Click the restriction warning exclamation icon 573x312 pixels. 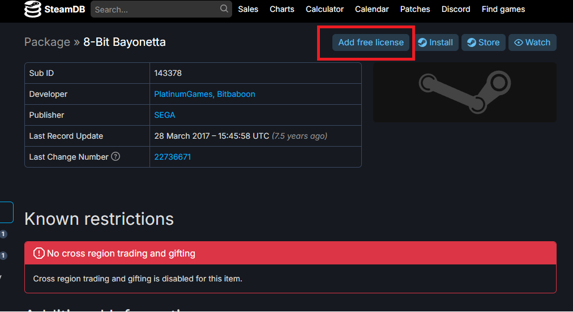(39, 253)
